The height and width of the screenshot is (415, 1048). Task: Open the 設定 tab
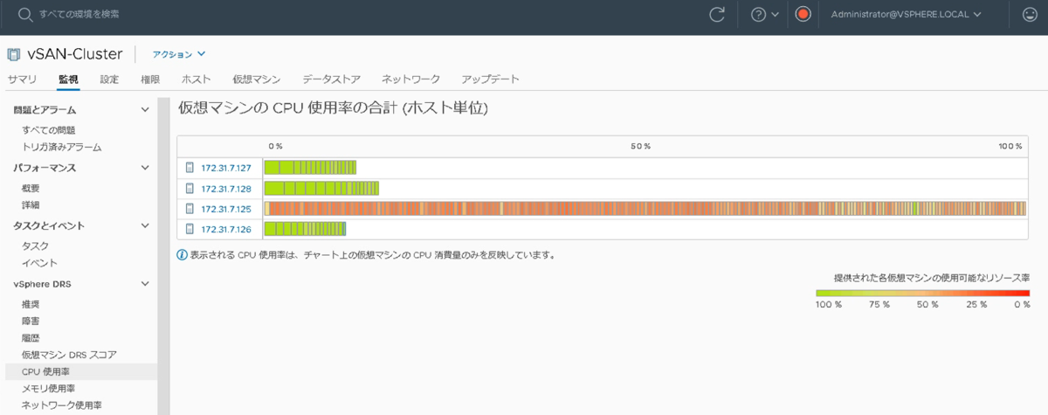point(109,80)
